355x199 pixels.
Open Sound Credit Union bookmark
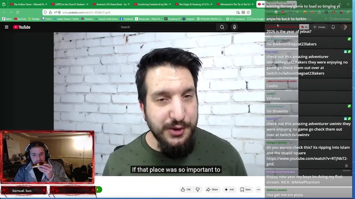click(x=106, y=19)
